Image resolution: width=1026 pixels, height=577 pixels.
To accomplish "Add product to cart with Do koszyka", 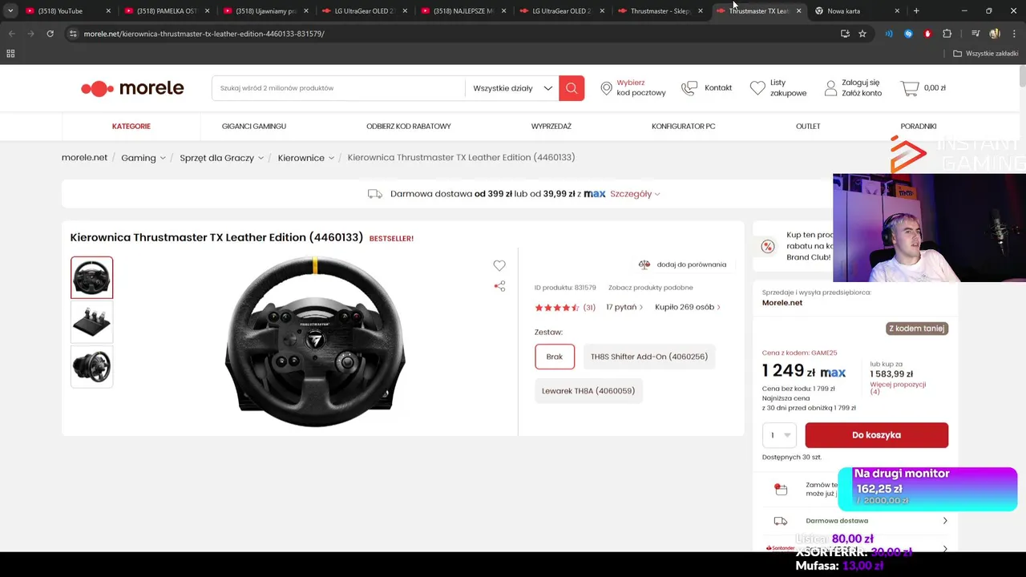I will point(877,435).
